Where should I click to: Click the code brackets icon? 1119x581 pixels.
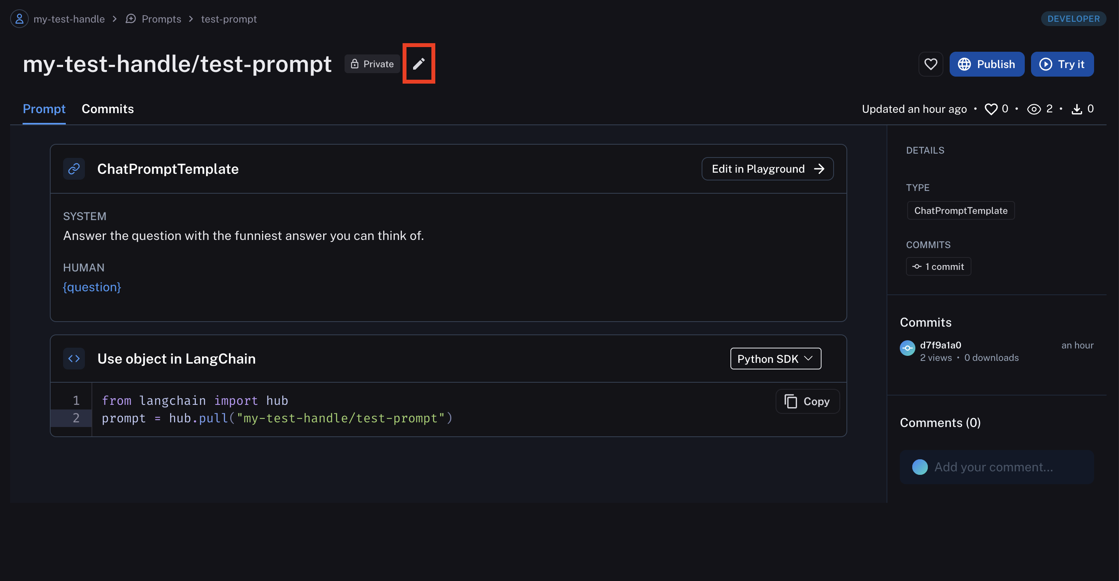coord(74,359)
